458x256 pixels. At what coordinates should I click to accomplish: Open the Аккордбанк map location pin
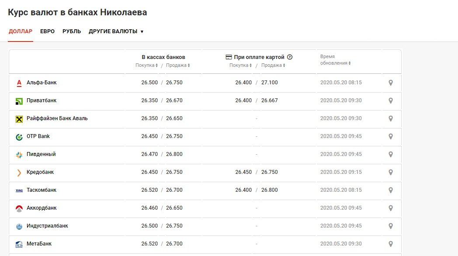tap(391, 208)
